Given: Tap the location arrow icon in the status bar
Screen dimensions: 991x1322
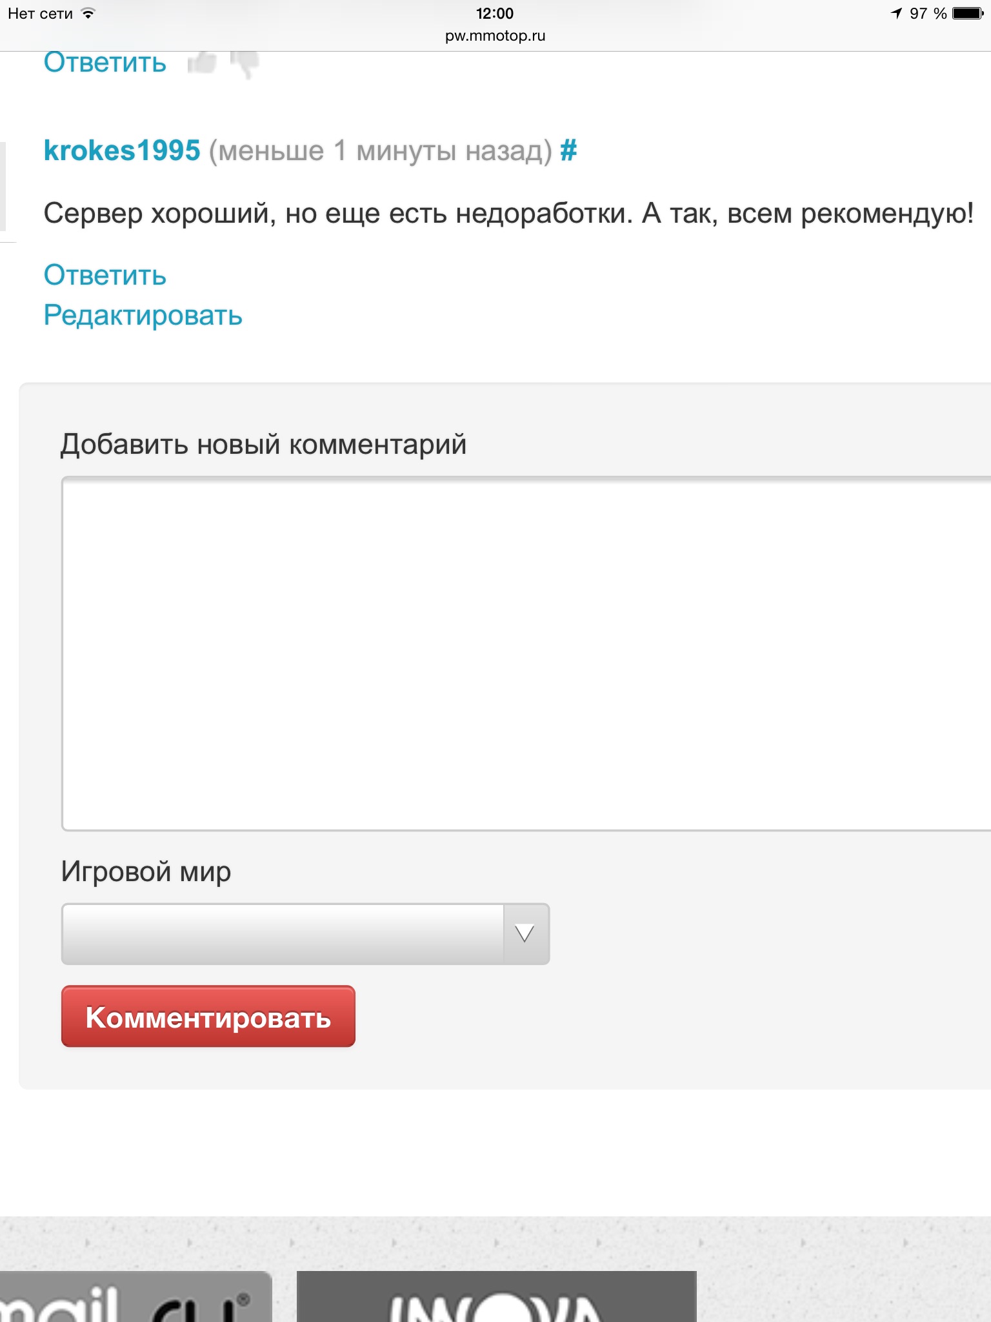Looking at the screenshot, I should (x=896, y=14).
